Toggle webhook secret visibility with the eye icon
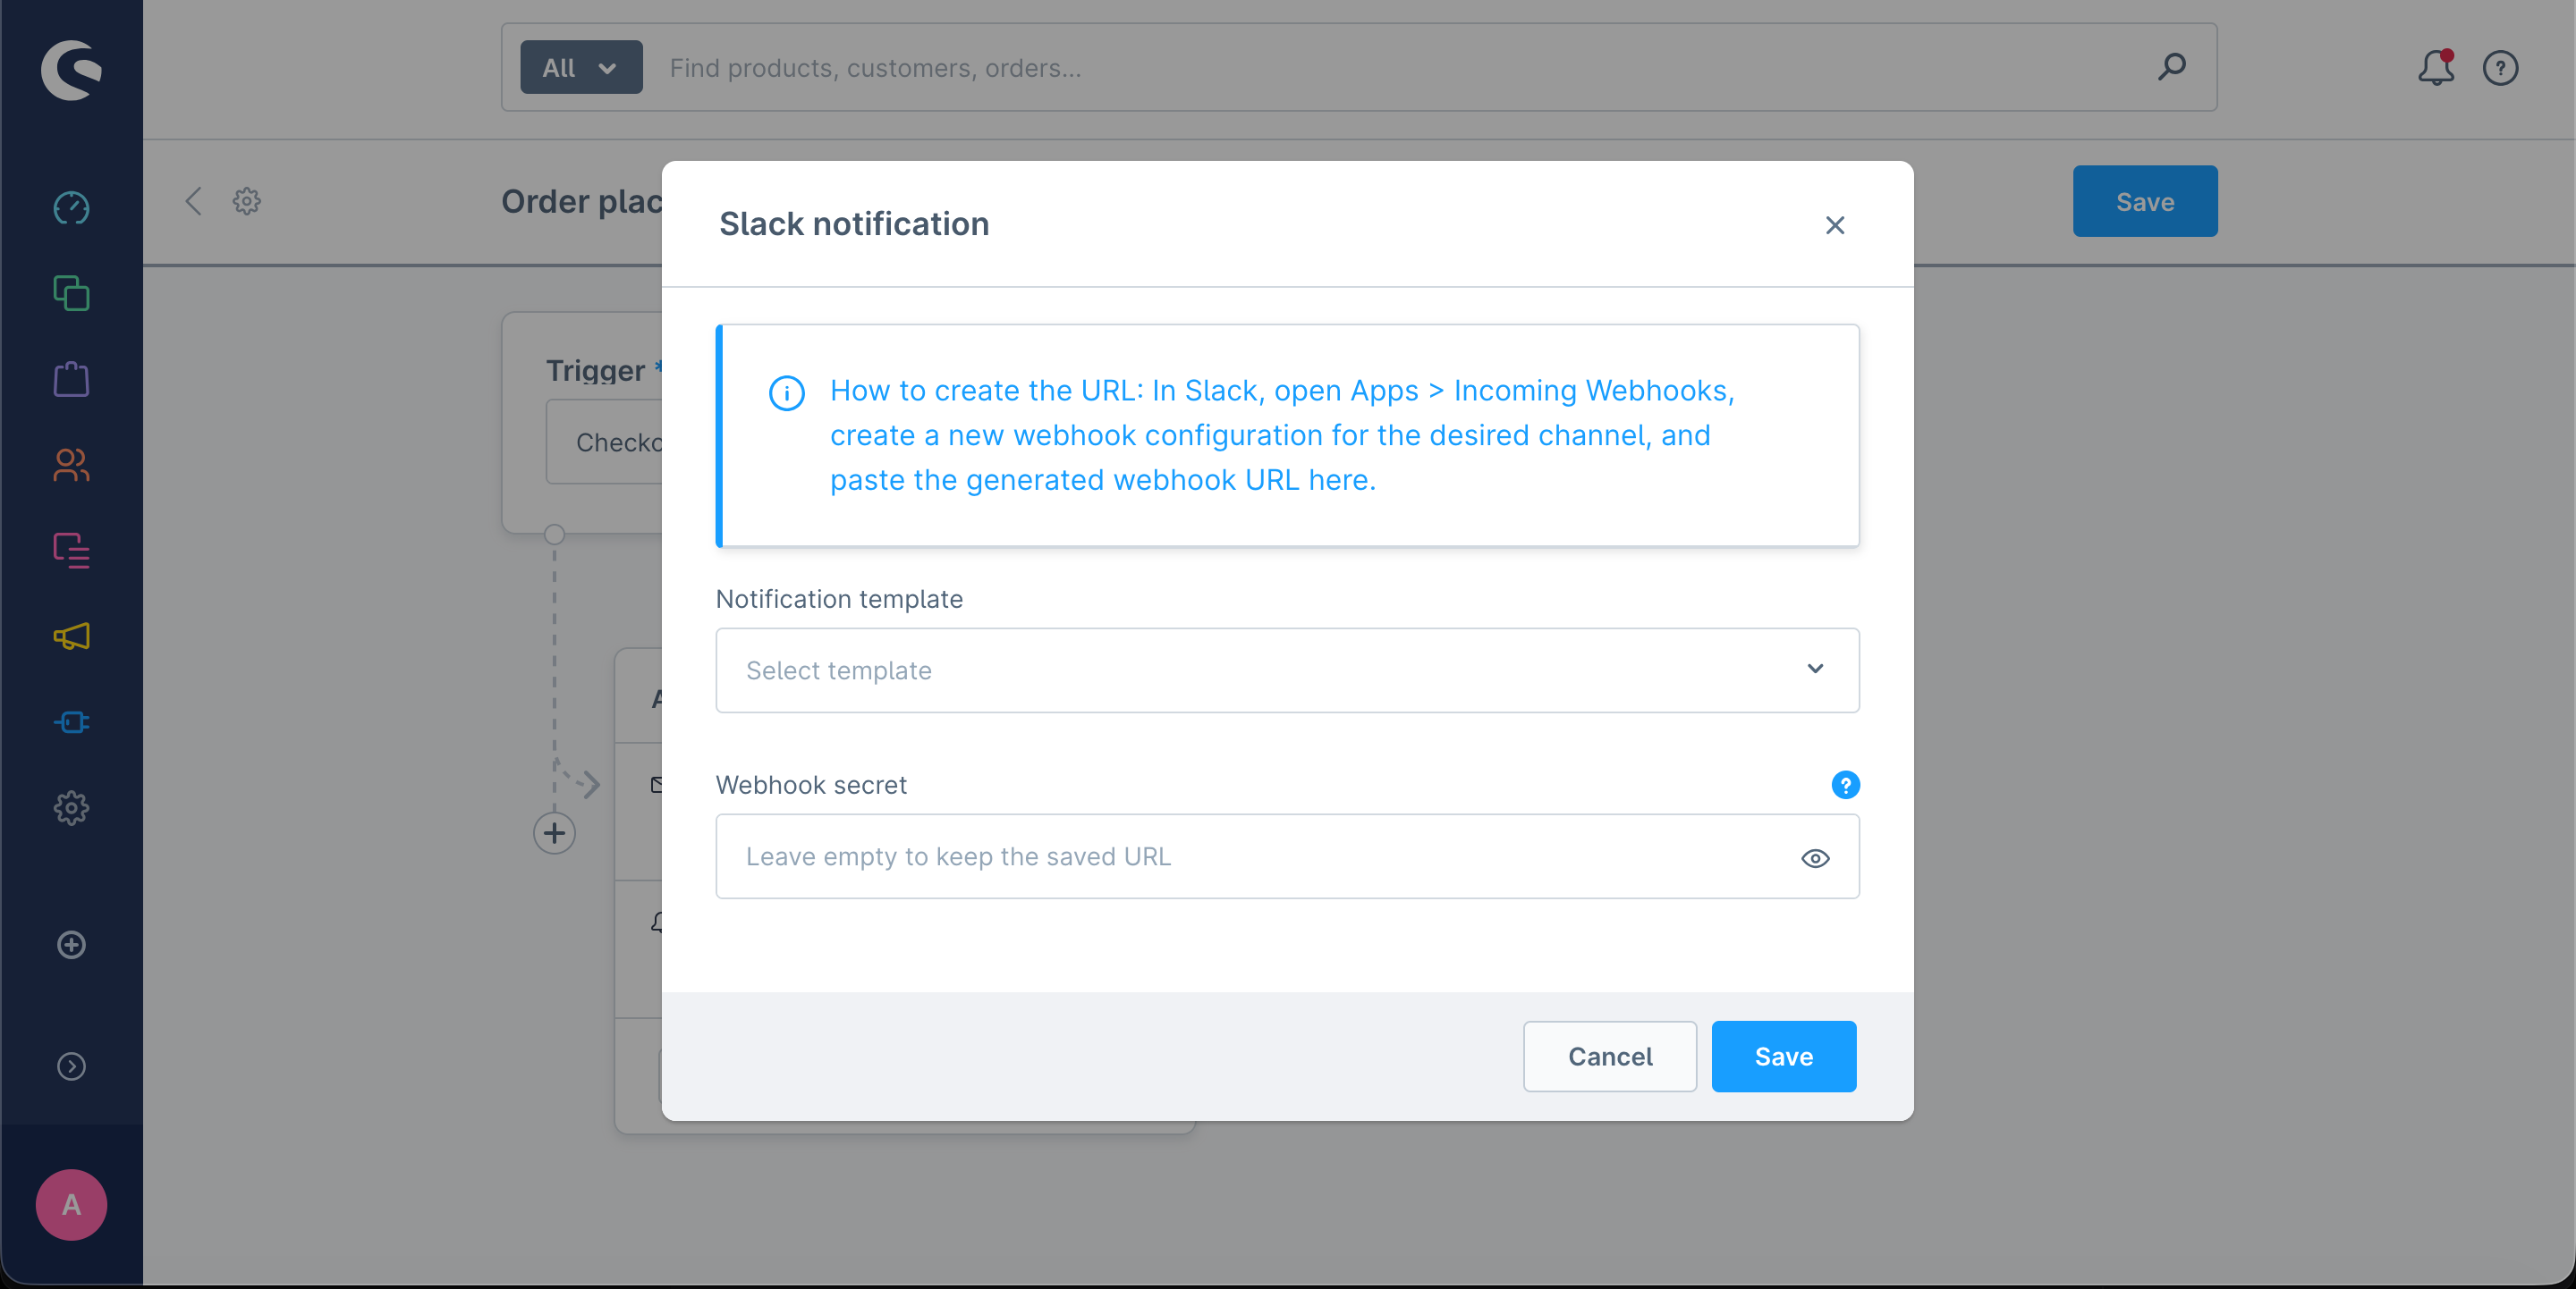2576x1289 pixels. point(1815,858)
